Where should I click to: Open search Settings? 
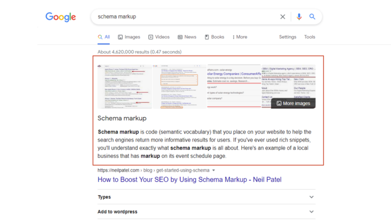pyautogui.click(x=287, y=37)
